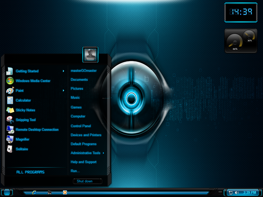Open Documents from the Start menu

79,80
